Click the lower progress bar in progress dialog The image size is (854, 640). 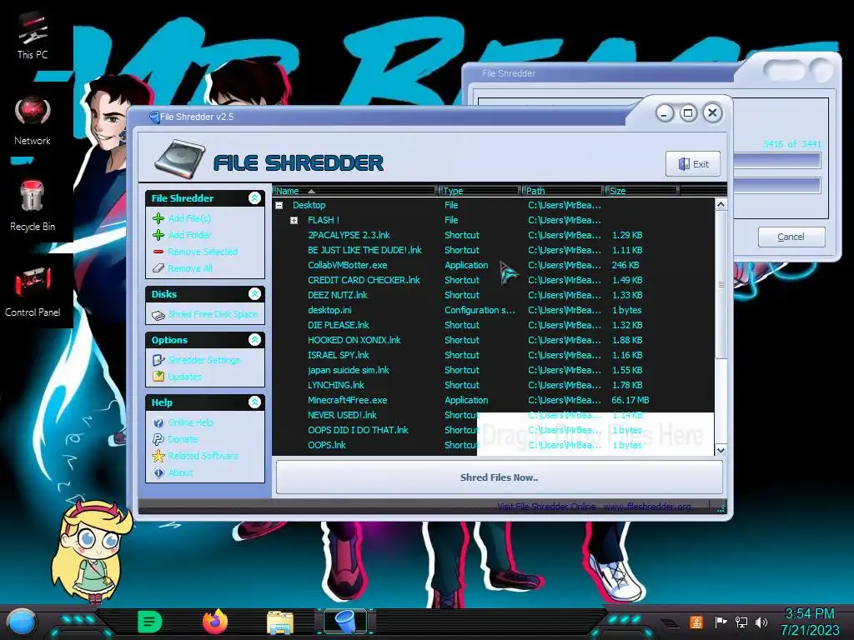point(776,185)
